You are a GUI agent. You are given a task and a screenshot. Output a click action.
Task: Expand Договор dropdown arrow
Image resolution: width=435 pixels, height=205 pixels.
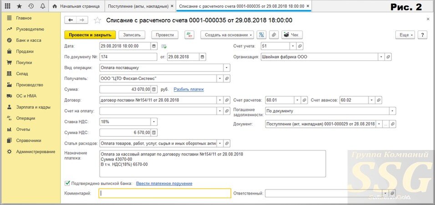coord(220,100)
